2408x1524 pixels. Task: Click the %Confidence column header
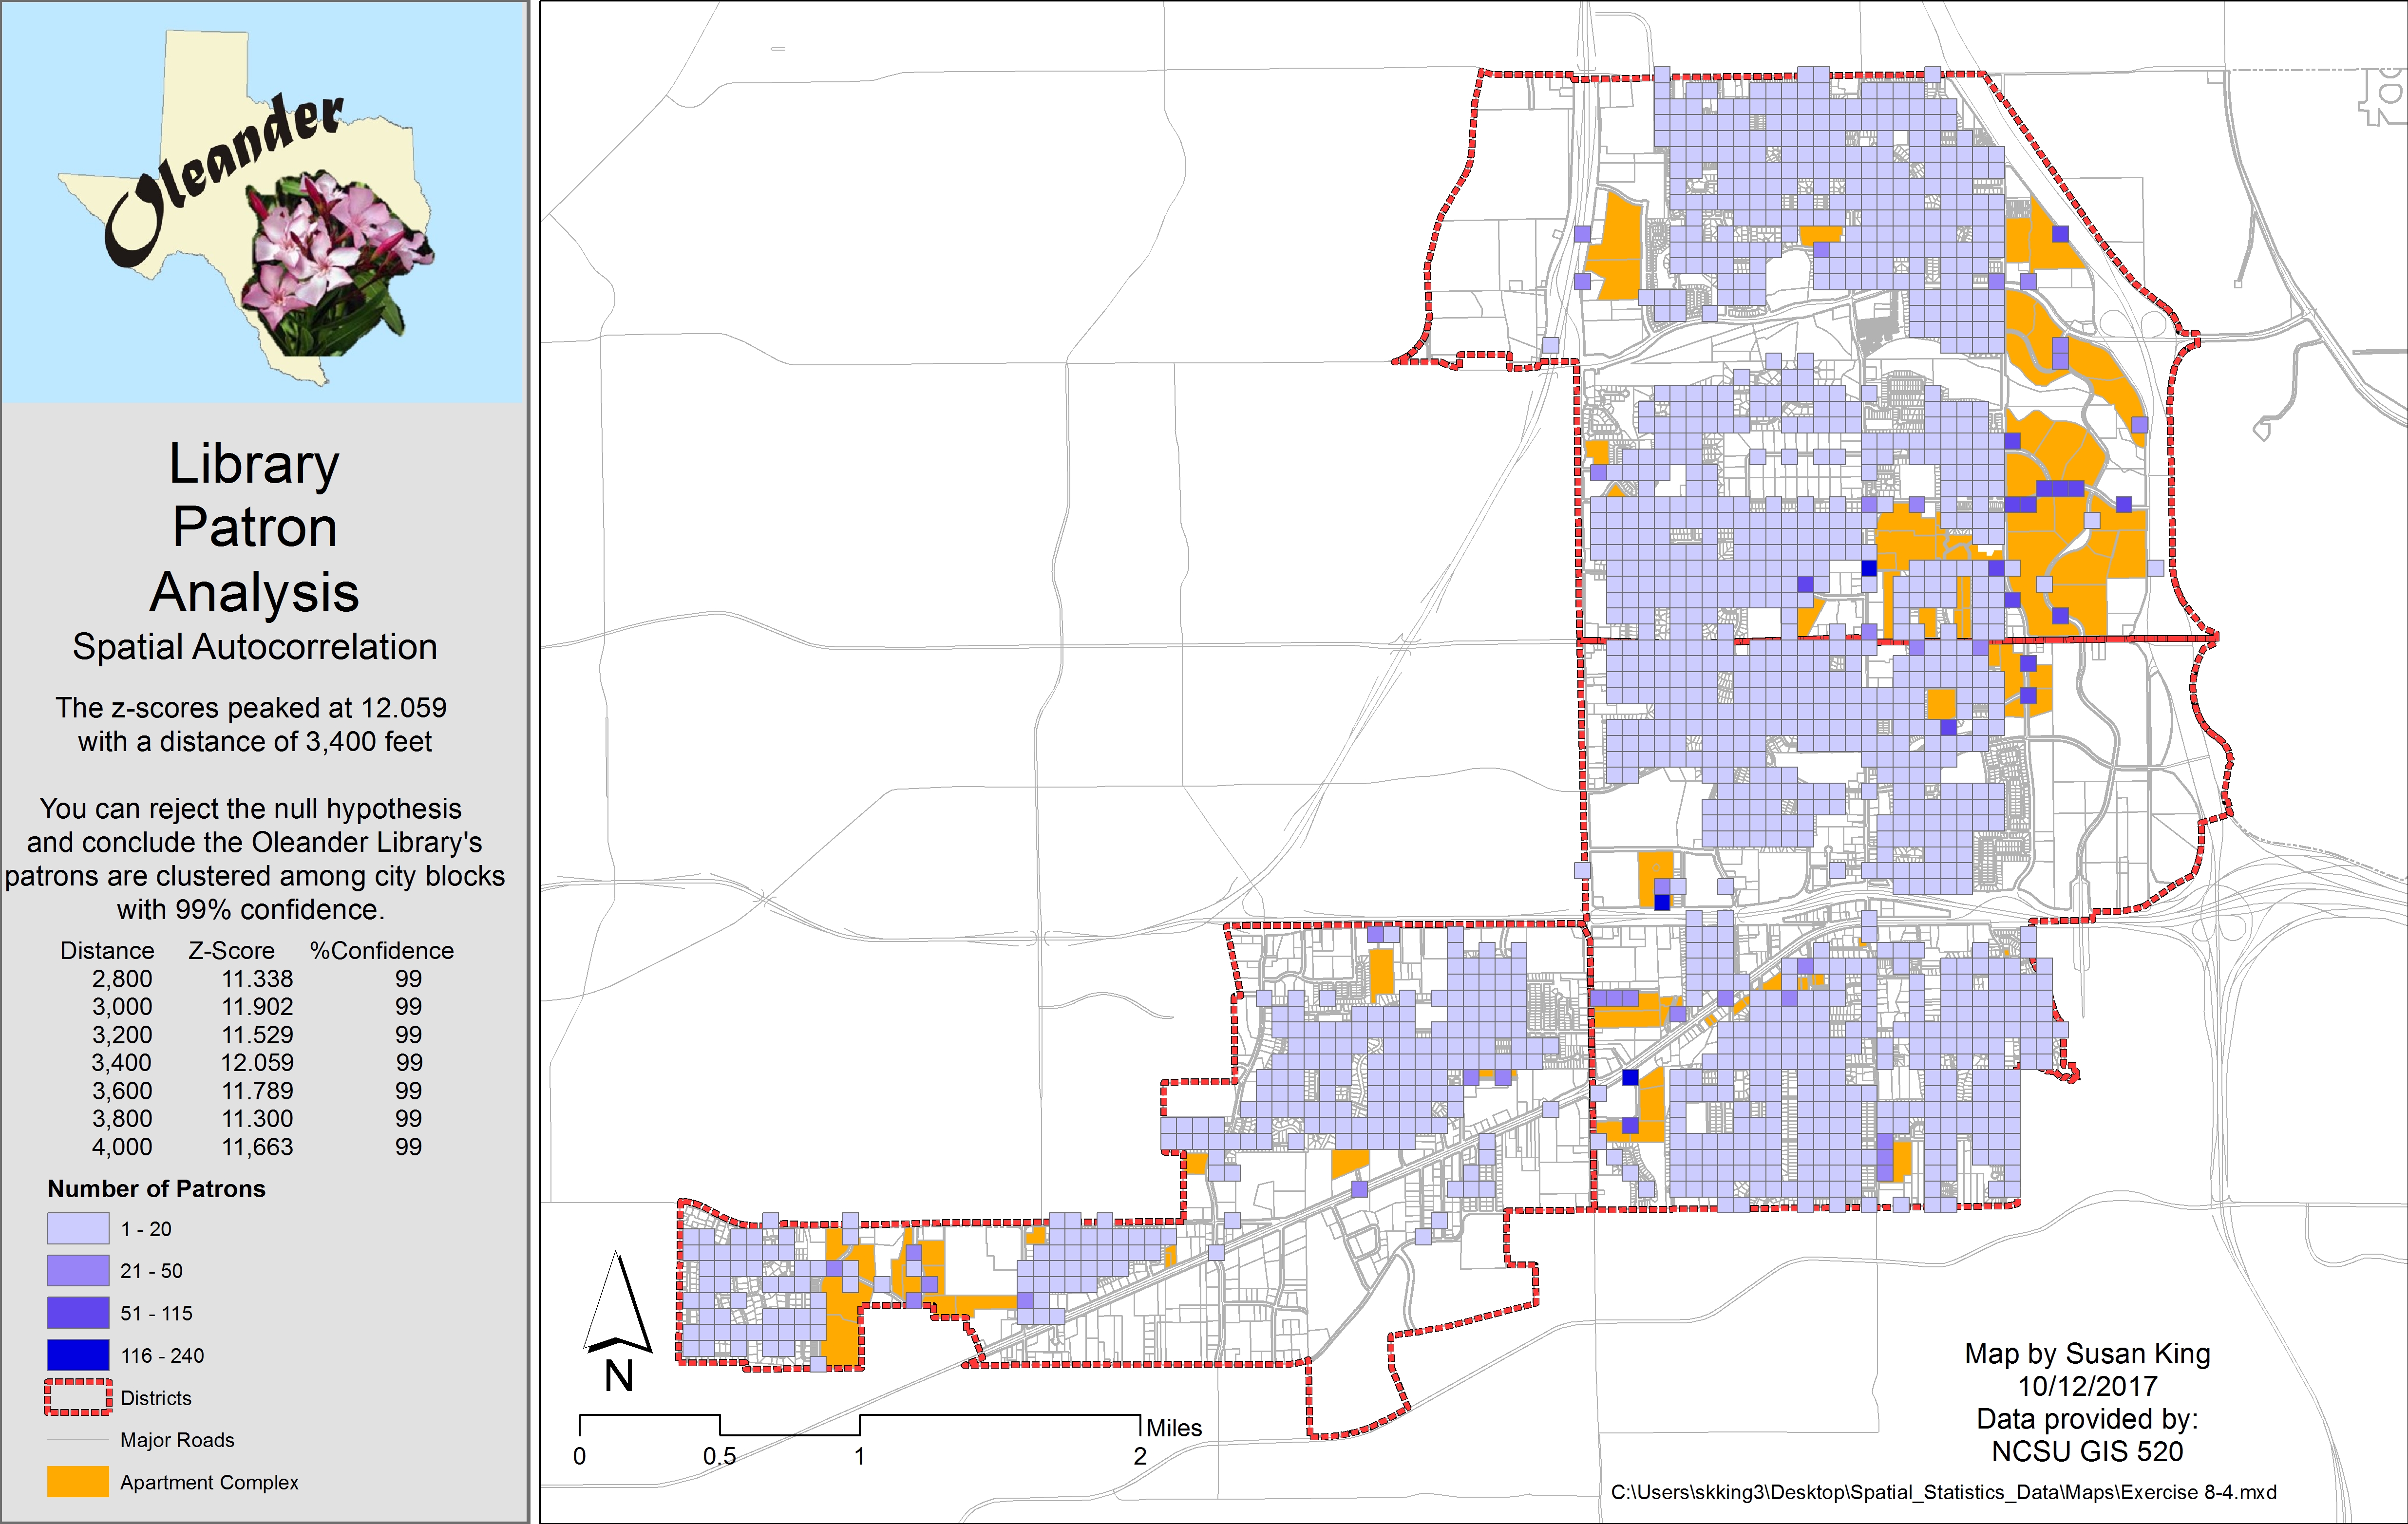(381, 950)
